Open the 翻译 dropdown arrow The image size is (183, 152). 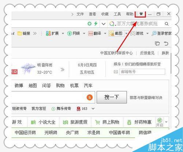coord(105,33)
